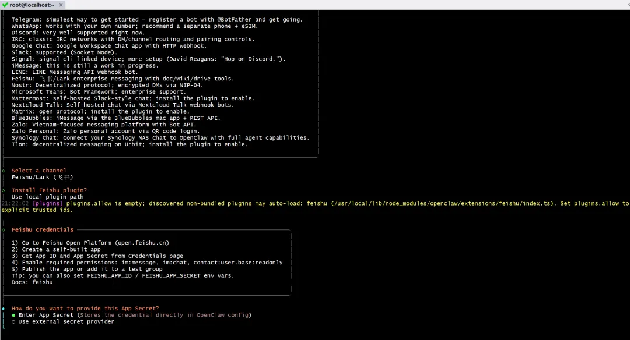Click the Signal signal-cli description line
This screenshot has height=340, width=630.
148,59
